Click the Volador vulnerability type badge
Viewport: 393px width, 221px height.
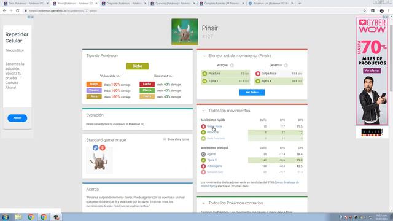pos(94,90)
